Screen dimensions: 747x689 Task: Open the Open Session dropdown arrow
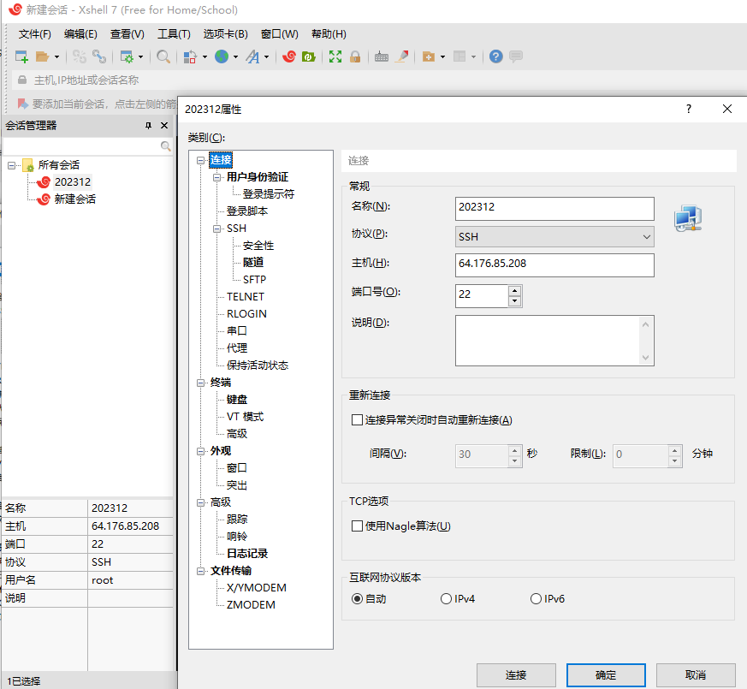click(x=56, y=56)
